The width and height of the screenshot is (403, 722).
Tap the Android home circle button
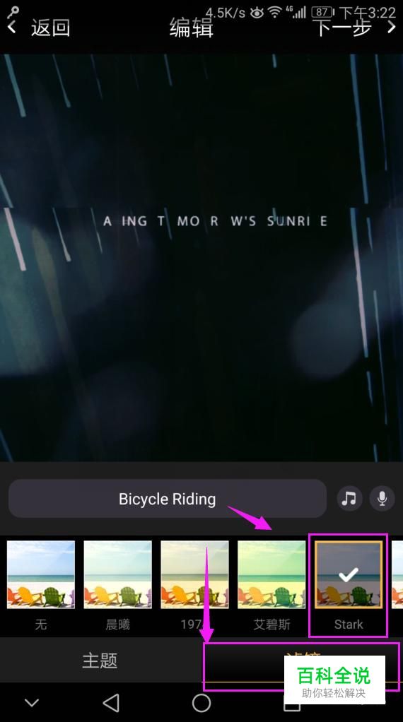(201, 703)
